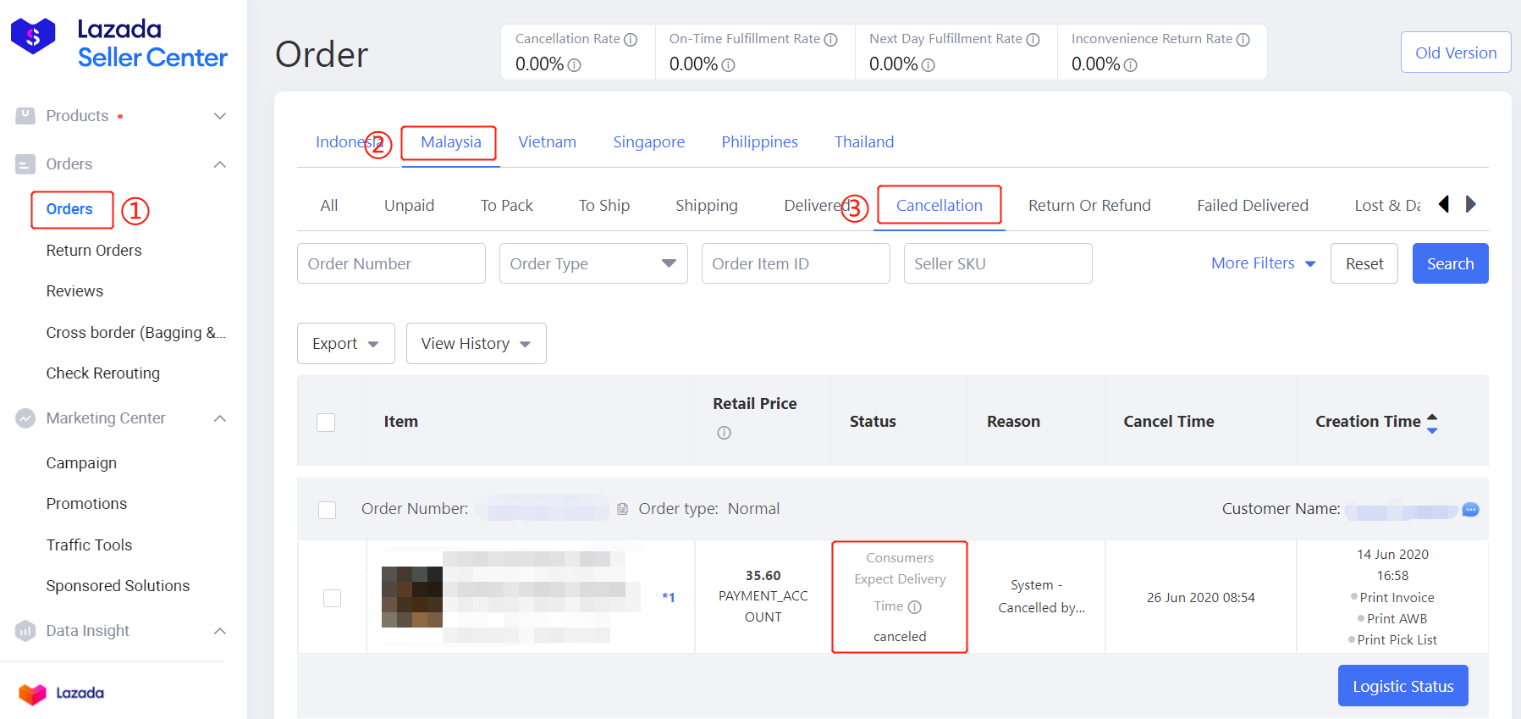Click the Logistic Status button
The height and width of the screenshot is (719, 1521).
pyautogui.click(x=1403, y=686)
